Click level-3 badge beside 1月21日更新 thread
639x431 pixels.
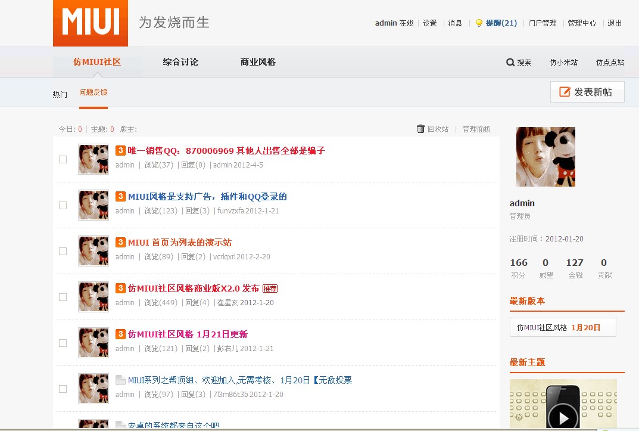(120, 334)
